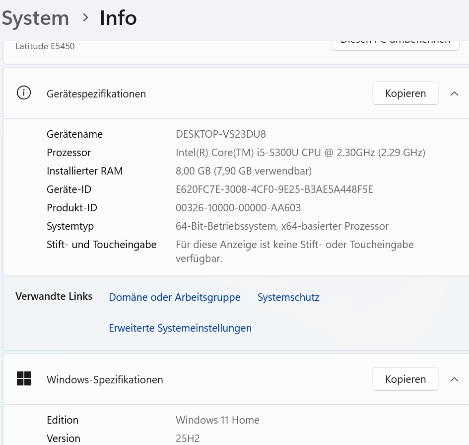
Task: Collapse the Gerätespezifikationen section chevron
Action: (x=454, y=93)
